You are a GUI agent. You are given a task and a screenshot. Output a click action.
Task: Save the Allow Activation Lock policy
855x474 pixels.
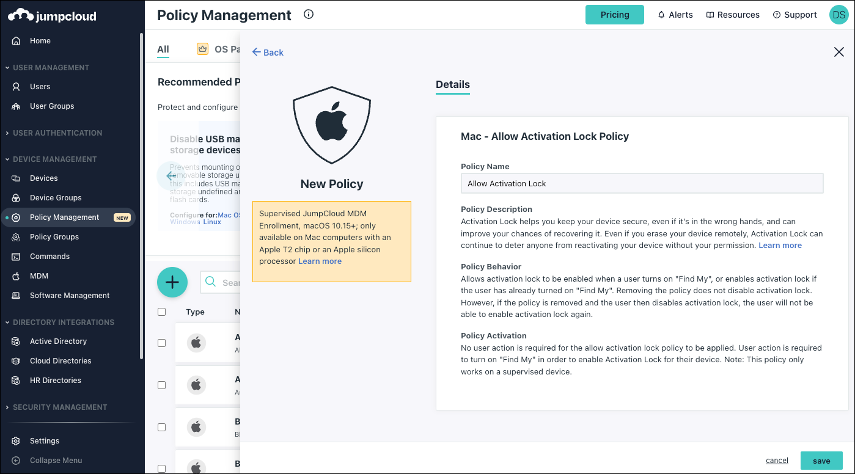click(821, 460)
